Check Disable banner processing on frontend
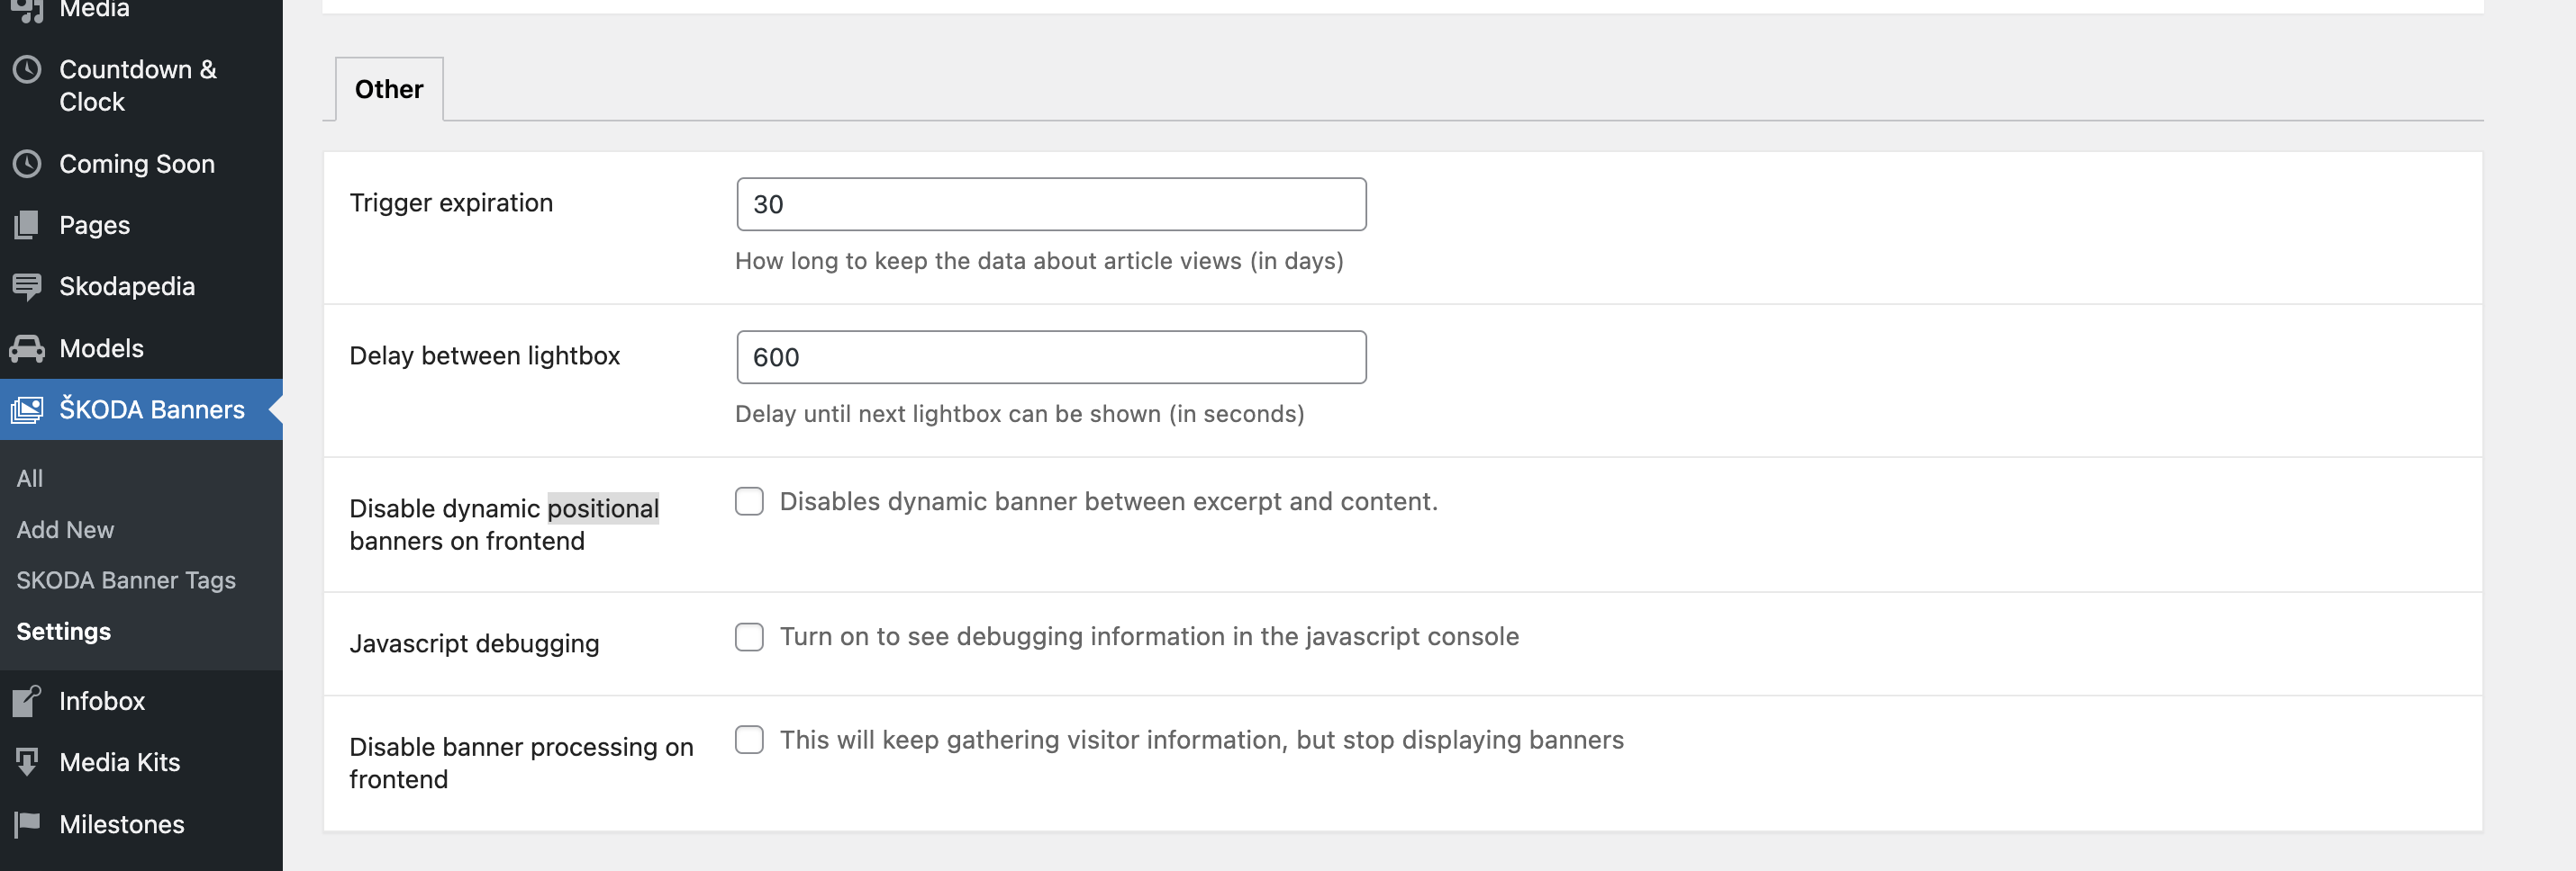Screen dimensions: 2576x871 click(749, 741)
